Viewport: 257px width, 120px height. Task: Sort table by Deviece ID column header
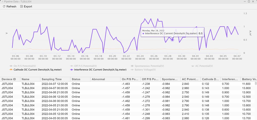pyautogui.click(x=9, y=79)
